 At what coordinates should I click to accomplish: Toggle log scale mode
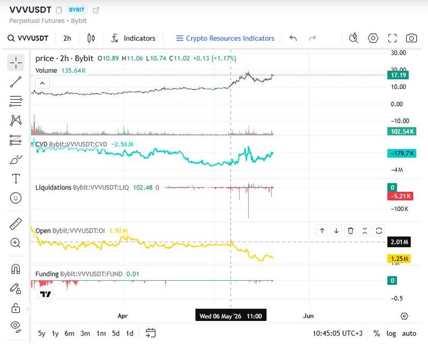point(391,333)
